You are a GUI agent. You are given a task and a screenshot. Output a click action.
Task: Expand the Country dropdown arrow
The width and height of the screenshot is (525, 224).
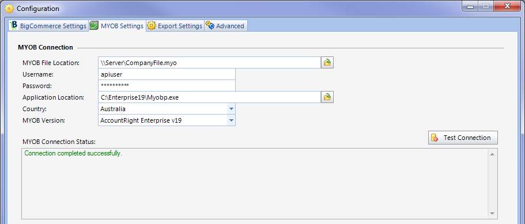coord(231,109)
